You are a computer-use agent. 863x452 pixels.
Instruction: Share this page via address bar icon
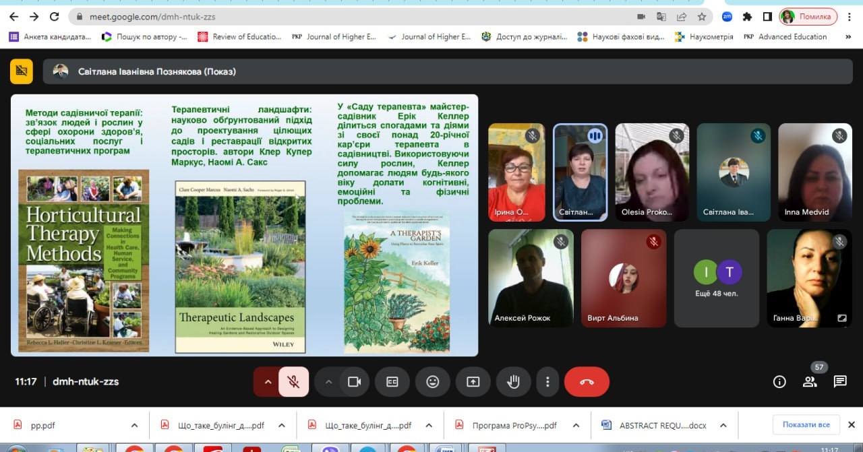click(x=682, y=17)
